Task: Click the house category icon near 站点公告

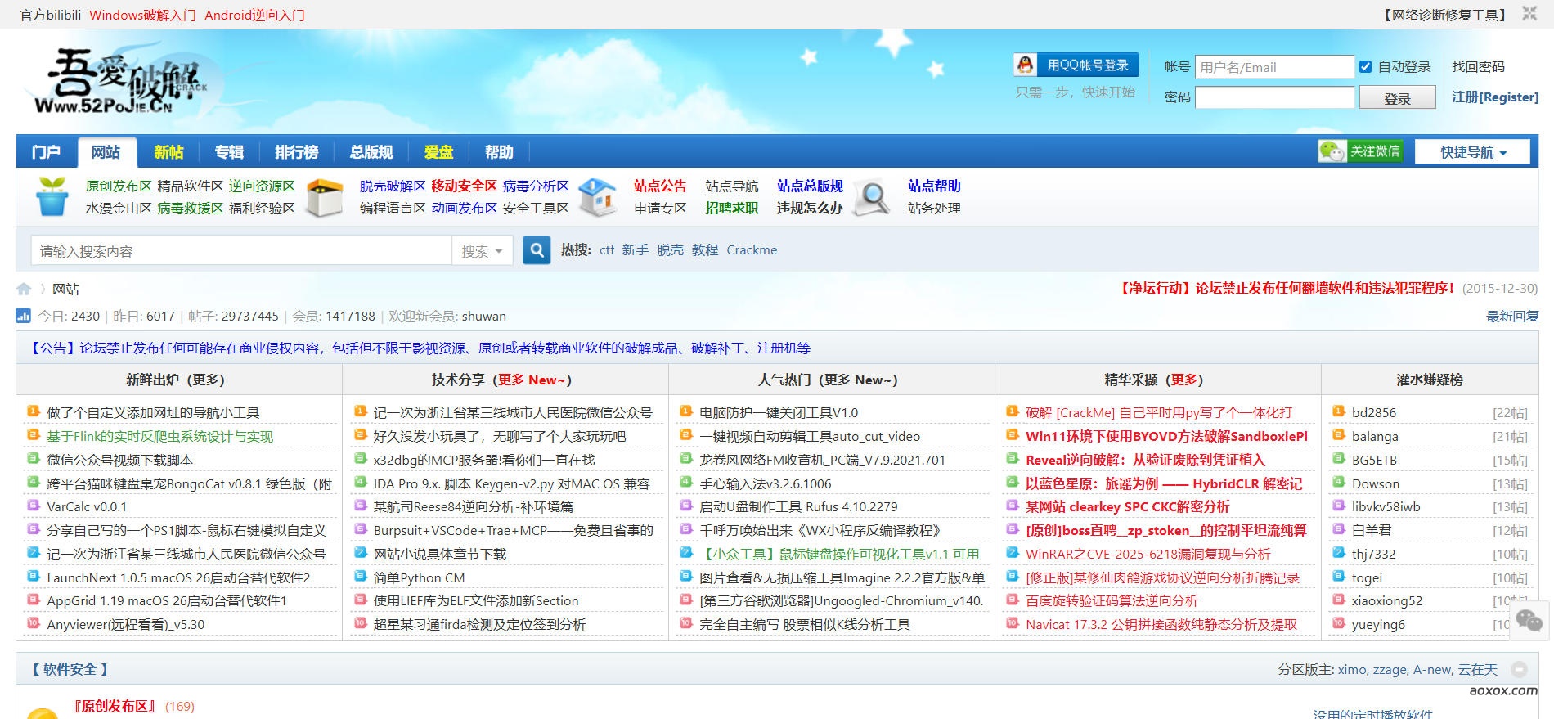Action: (x=598, y=197)
